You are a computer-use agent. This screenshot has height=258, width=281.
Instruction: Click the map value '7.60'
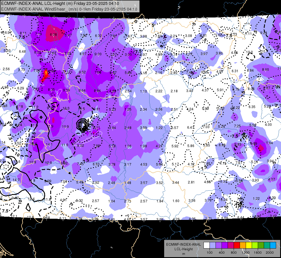(x=158, y=36)
